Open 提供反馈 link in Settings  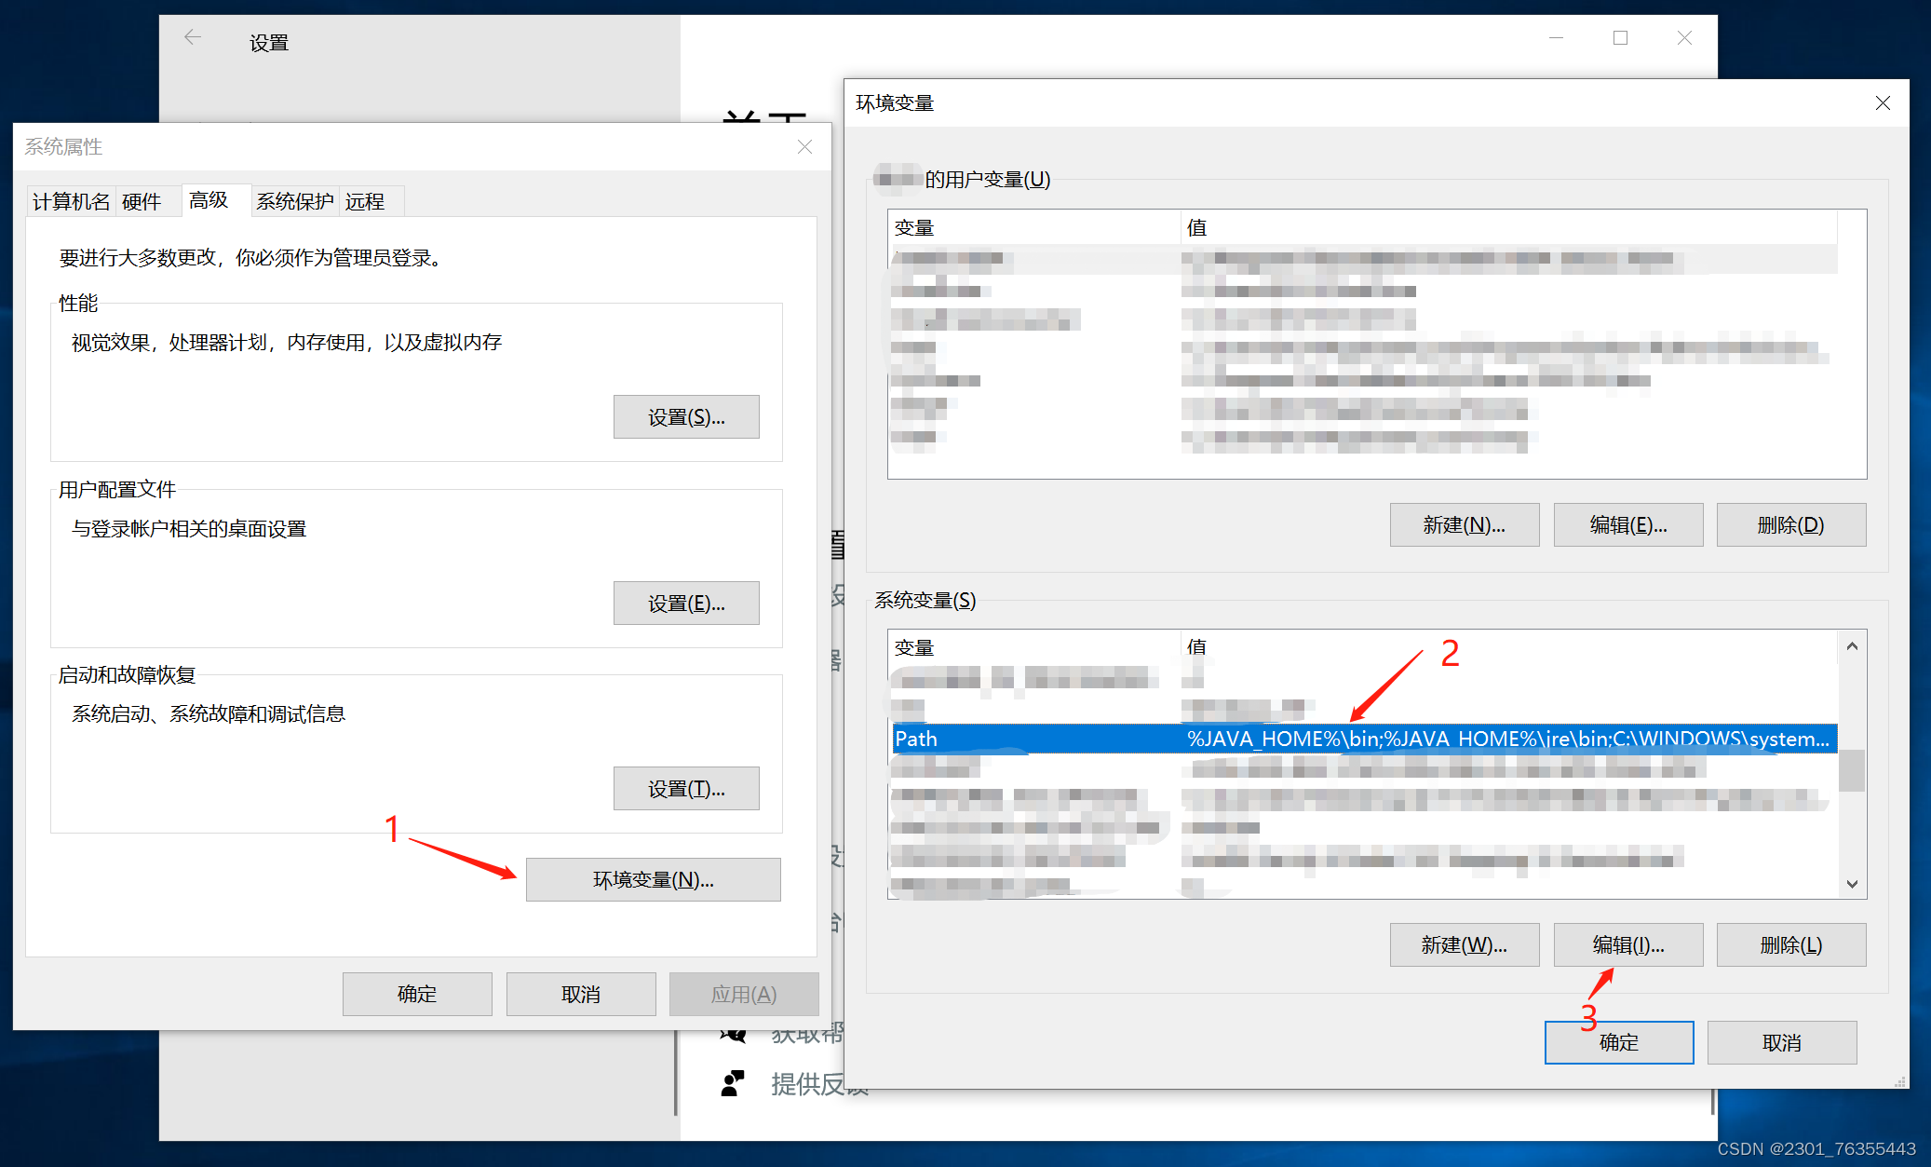[x=819, y=1084]
